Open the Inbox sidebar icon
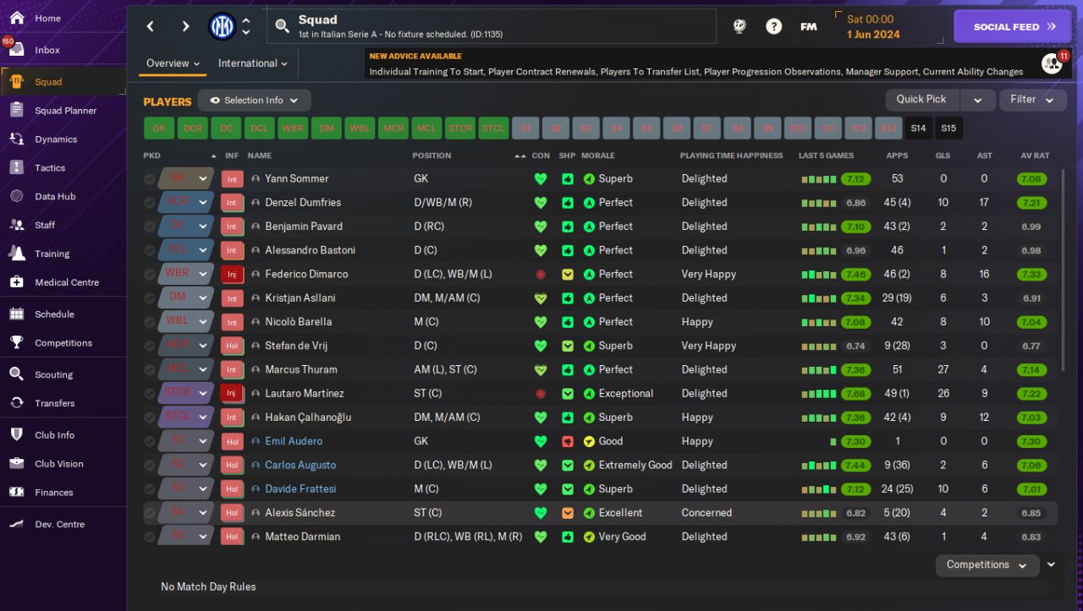The height and width of the screenshot is (611, 1083). [x=17, y=50]
